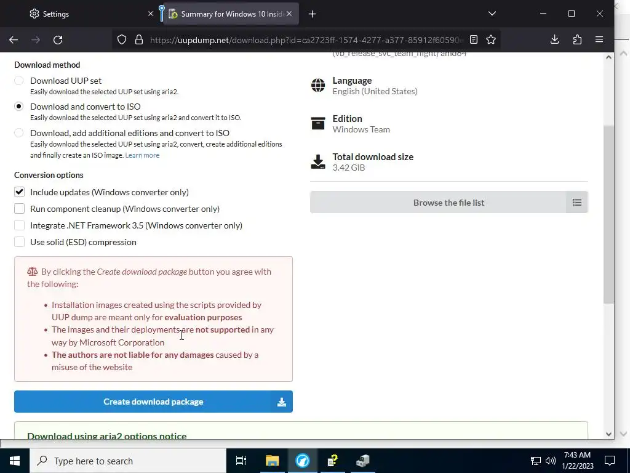The image size is (630, 473).
Task: Click the Download using aria2 options notice heading
Action: (x=107, y=435)
